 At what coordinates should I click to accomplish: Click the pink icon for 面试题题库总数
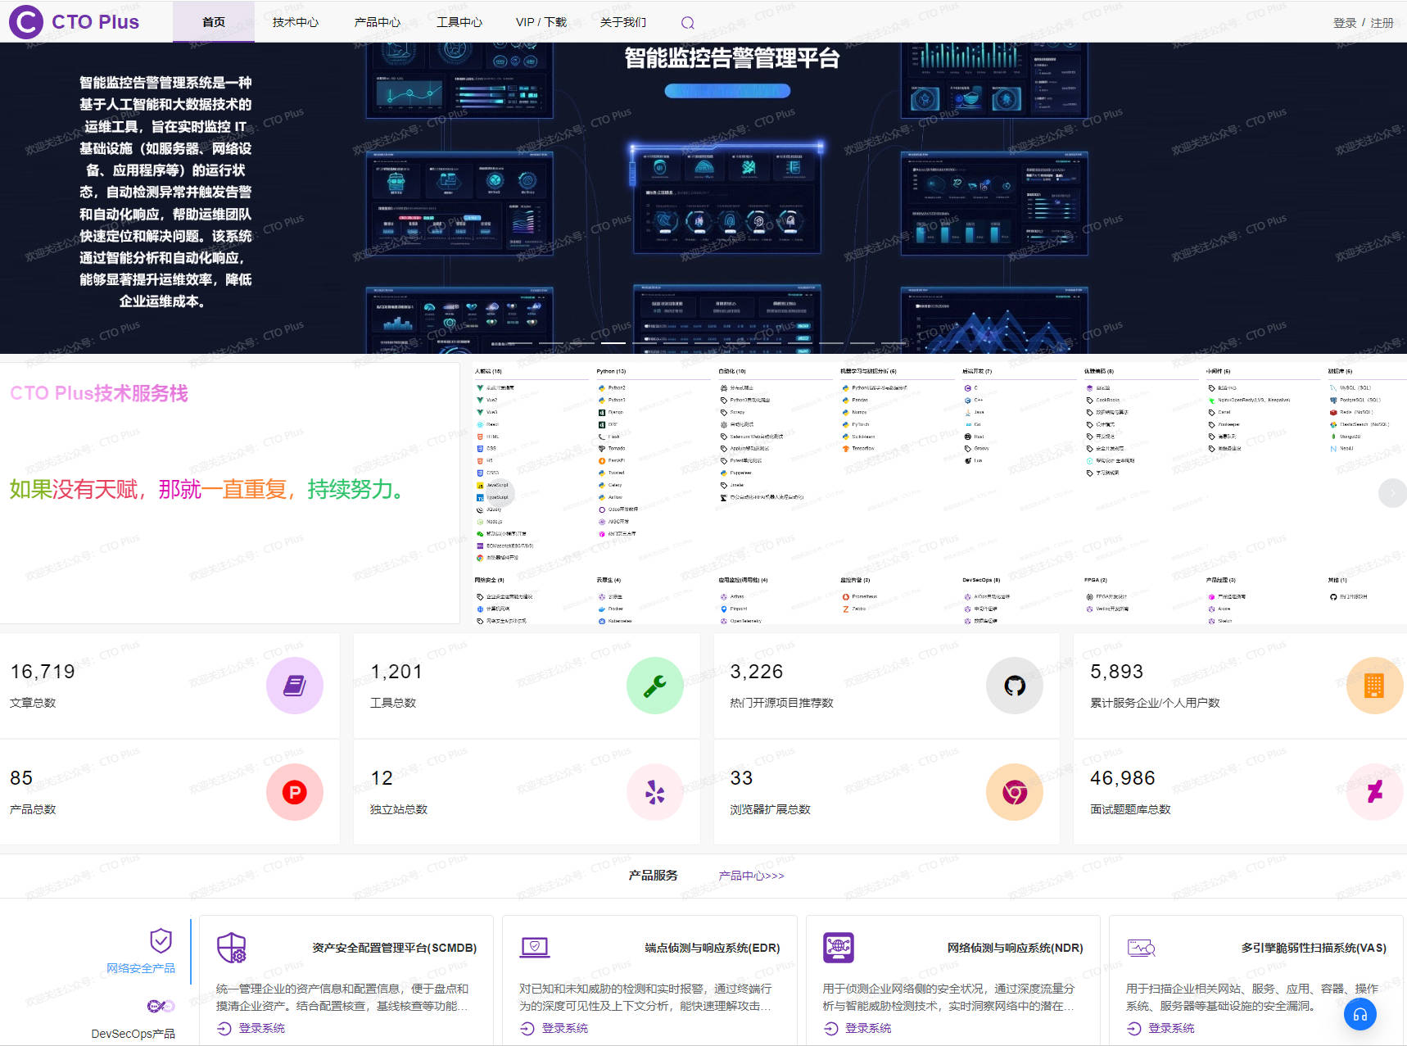click(x=1374, y=792)
